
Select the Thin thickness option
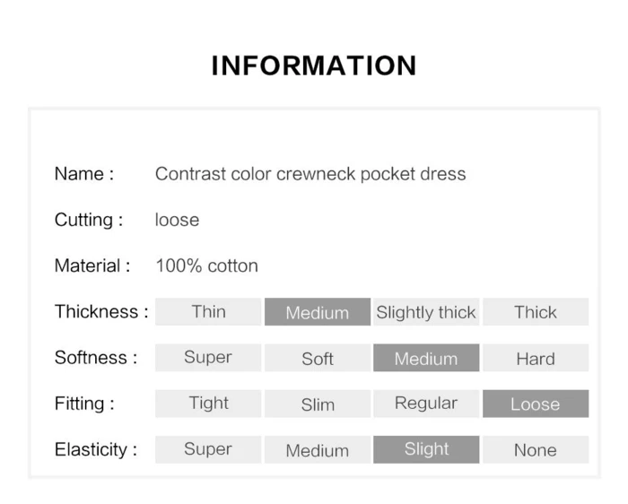coord(208,311)
